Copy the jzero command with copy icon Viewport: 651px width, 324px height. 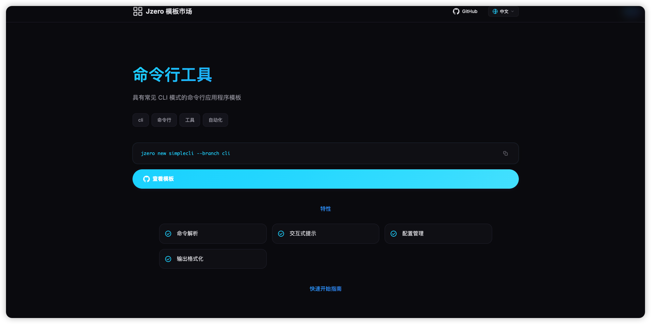coord(505,153)
